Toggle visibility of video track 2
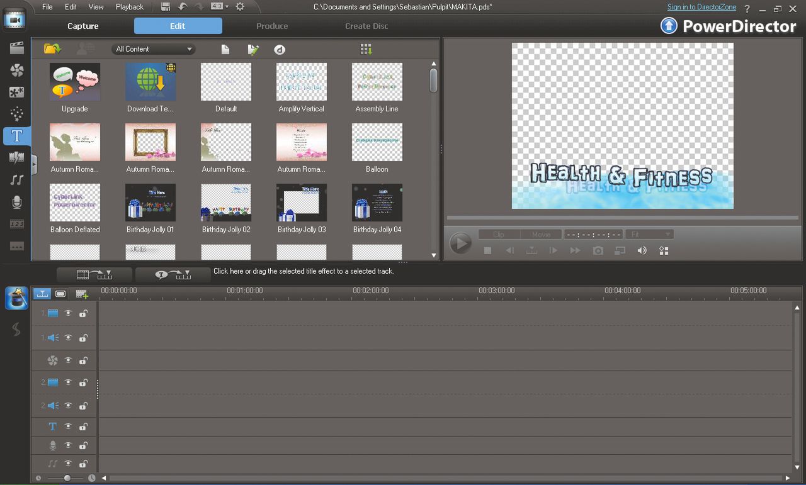806x485 pixels. click(68, 382)
